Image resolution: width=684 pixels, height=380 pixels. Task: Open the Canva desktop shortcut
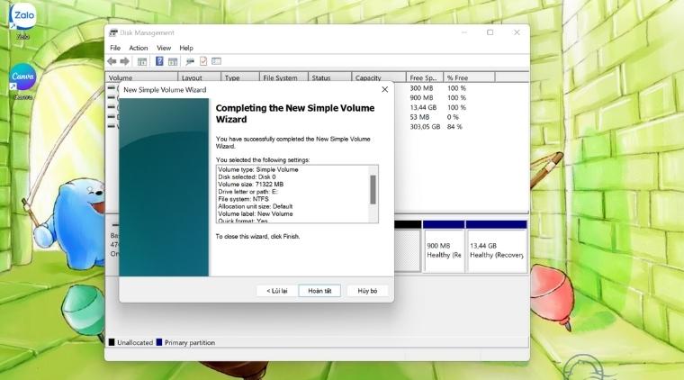coord(22,80)
